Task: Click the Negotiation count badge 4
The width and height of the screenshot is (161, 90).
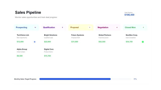Action: (117, 27)
